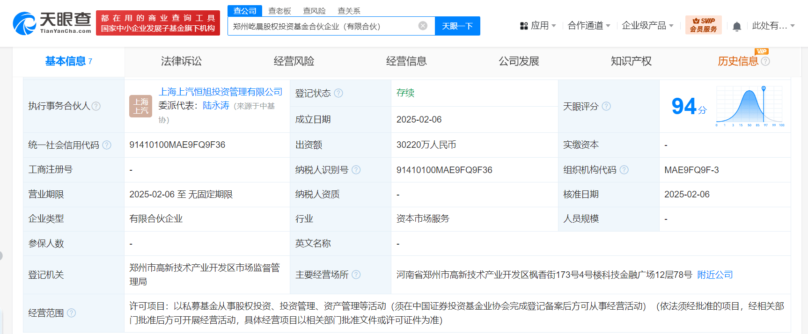Image resolution: width=808 pixels, height=334 pixels.
Task: Expand the 应用 dropdown
Action: point(543,26)
